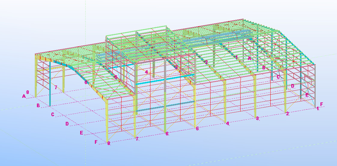
Task: Click grid label 6 below the gray front column
Action: click(x=167, y=134)
